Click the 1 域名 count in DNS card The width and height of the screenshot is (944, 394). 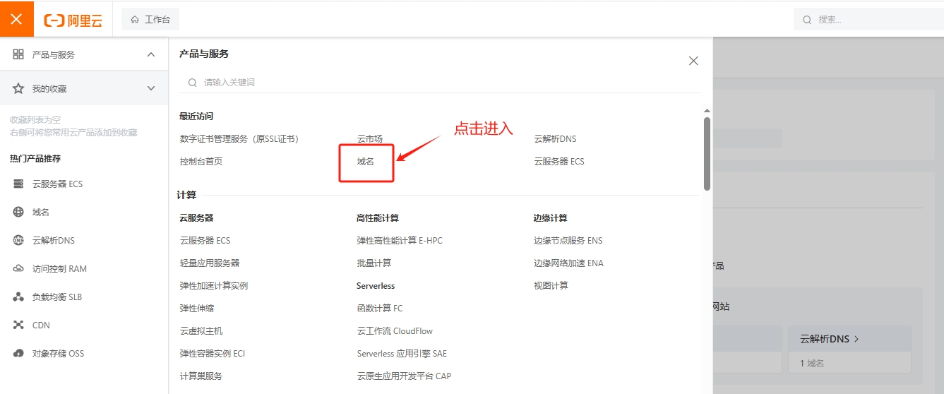[x=812, y=363]
